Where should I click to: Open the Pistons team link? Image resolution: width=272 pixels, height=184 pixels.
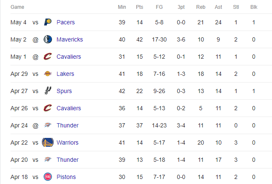(66, 177)
